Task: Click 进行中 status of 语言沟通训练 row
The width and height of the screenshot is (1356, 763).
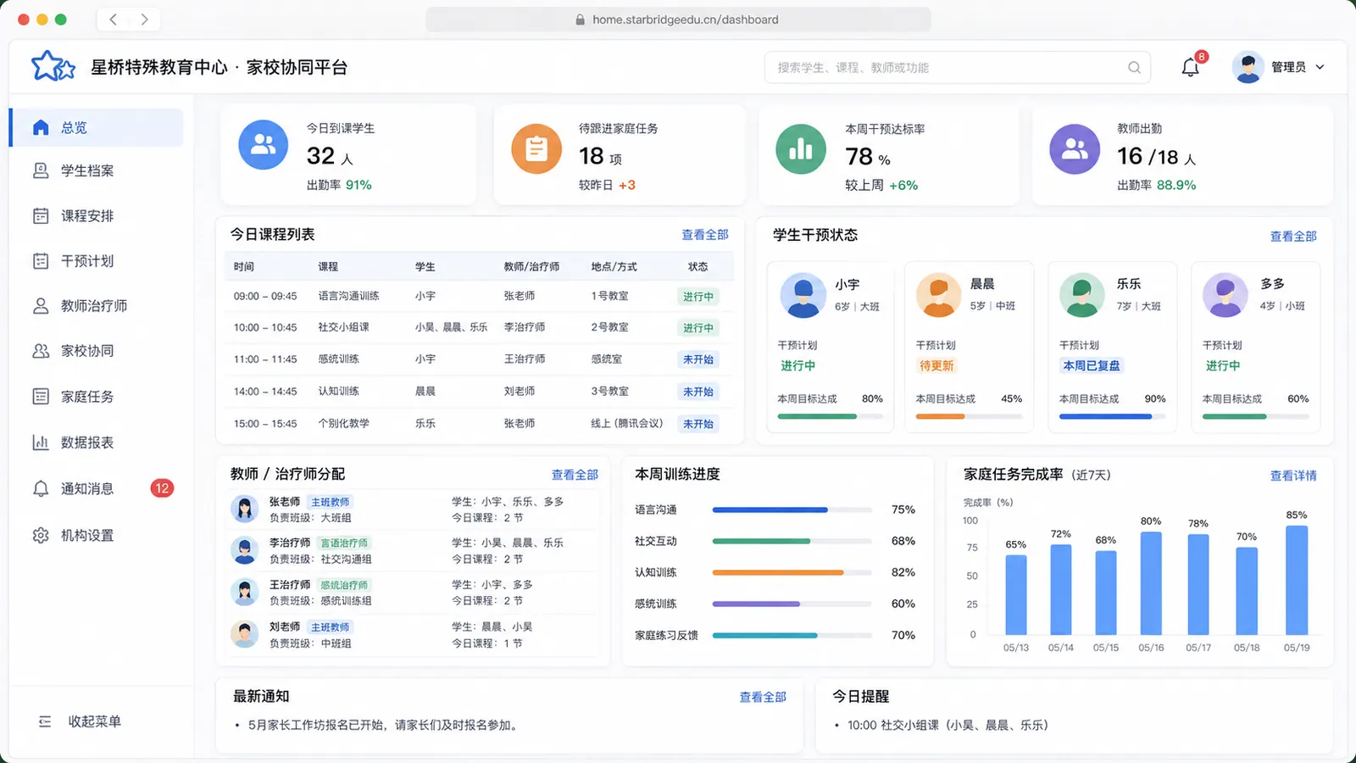Action: [x=698, y=297]
